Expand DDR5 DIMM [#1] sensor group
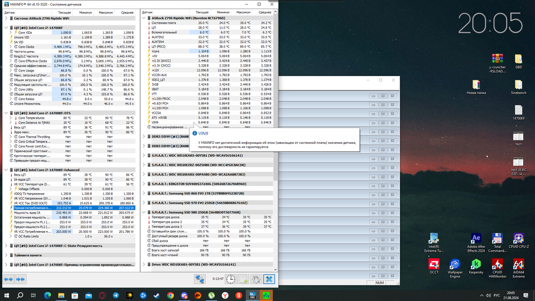 tap(144, 136)
